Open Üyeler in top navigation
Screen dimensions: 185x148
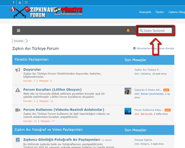click(160, 12)
